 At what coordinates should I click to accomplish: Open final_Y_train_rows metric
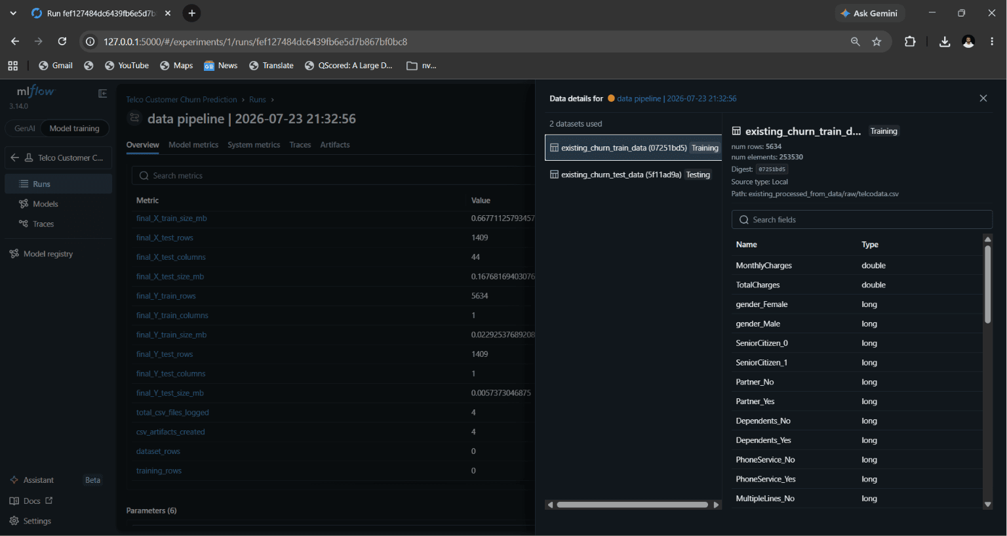coord(166,296)
